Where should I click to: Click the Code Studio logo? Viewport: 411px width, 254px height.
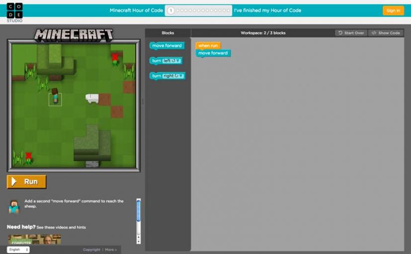15,12
